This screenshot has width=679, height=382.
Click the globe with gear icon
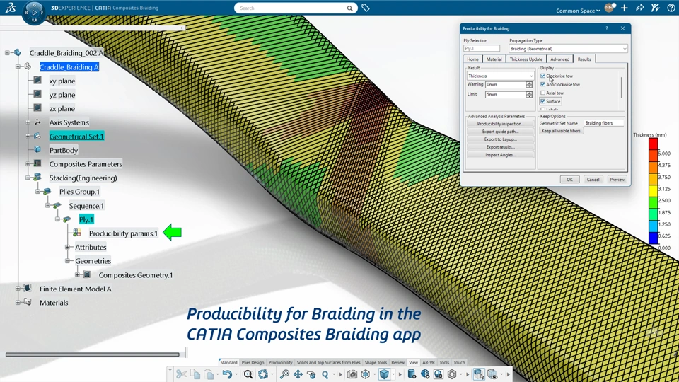[425, 374]
